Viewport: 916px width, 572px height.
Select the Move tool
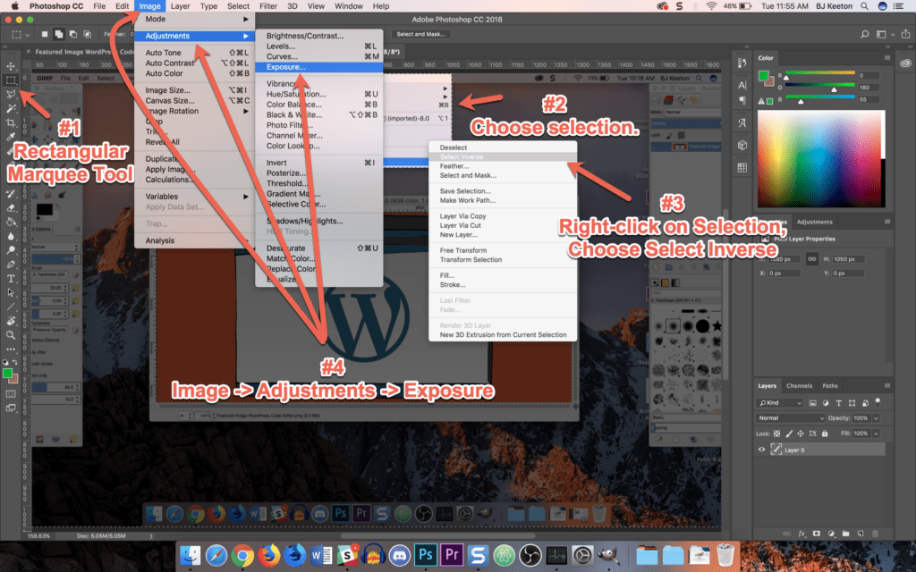coord(10,66)
